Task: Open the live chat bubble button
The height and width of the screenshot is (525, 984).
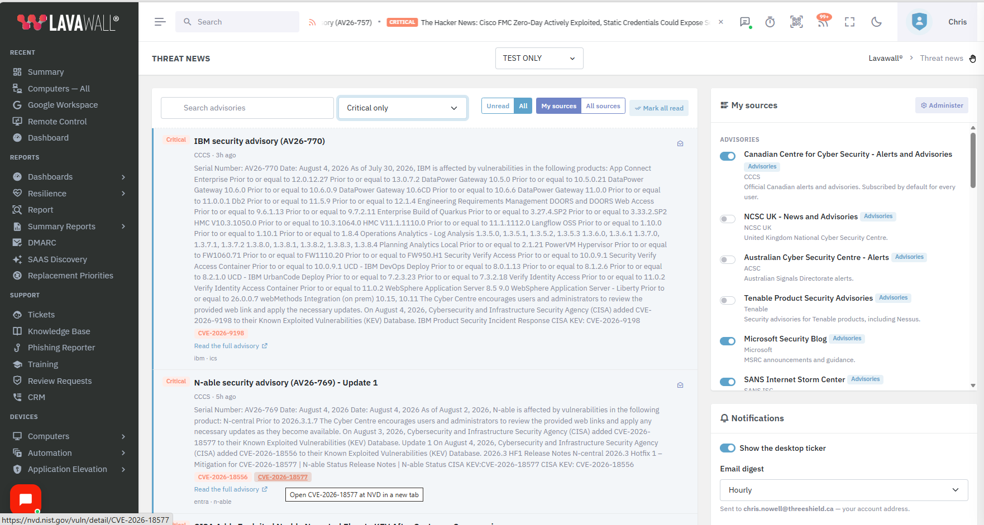Action: click(26, 499)
